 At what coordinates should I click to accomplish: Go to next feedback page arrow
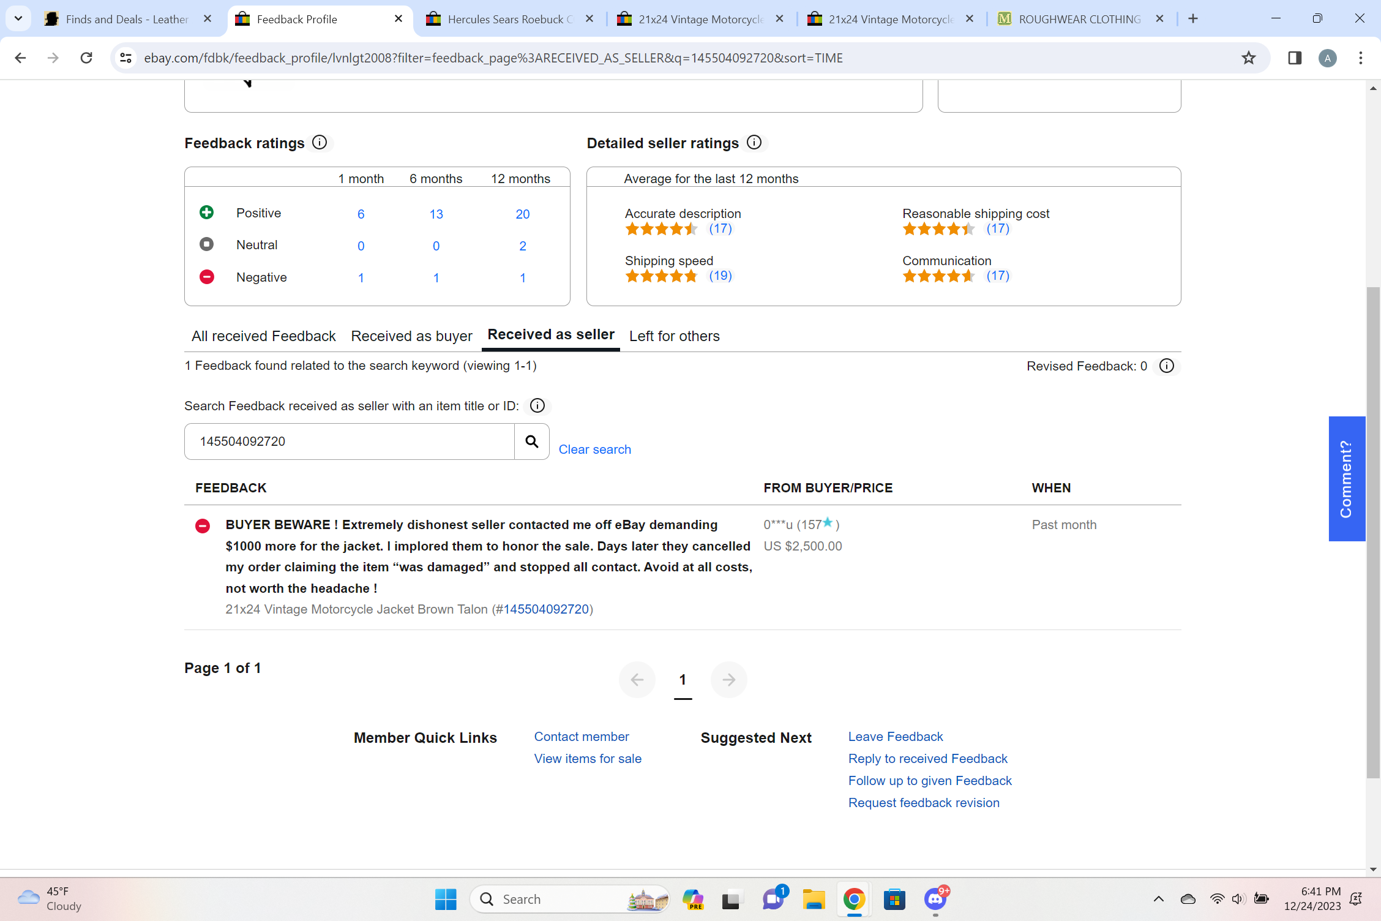pyautogui.click(x=729, y=680)
